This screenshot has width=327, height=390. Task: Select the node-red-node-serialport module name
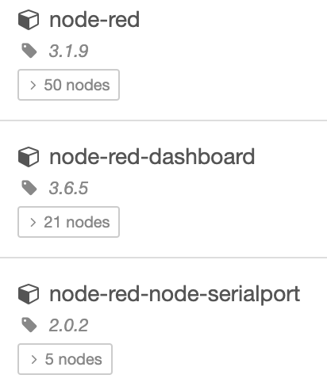pyautogui.click(x=175, y=294)
